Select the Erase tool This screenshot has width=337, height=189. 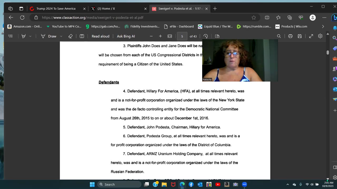pyautogui.click(x=70, y=36)
